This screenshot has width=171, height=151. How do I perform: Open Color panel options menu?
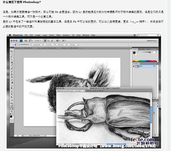click(157, 49)
